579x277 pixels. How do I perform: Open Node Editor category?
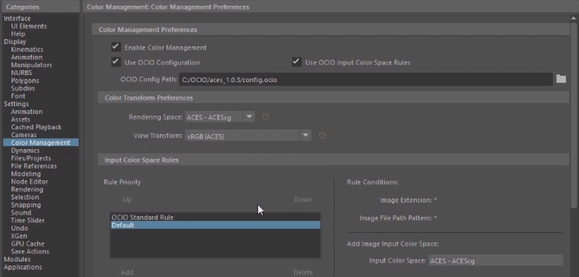click(30, 182)
